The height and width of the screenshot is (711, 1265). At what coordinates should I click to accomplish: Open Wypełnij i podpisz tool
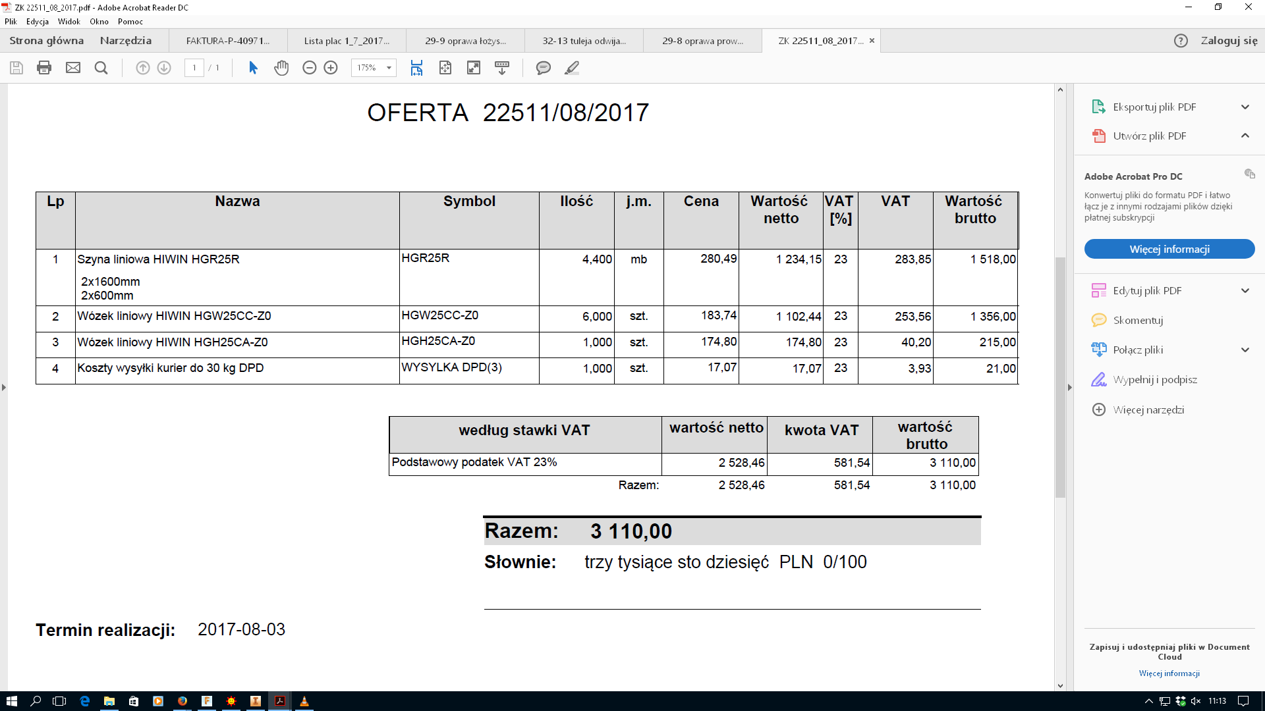(1144, 380)
